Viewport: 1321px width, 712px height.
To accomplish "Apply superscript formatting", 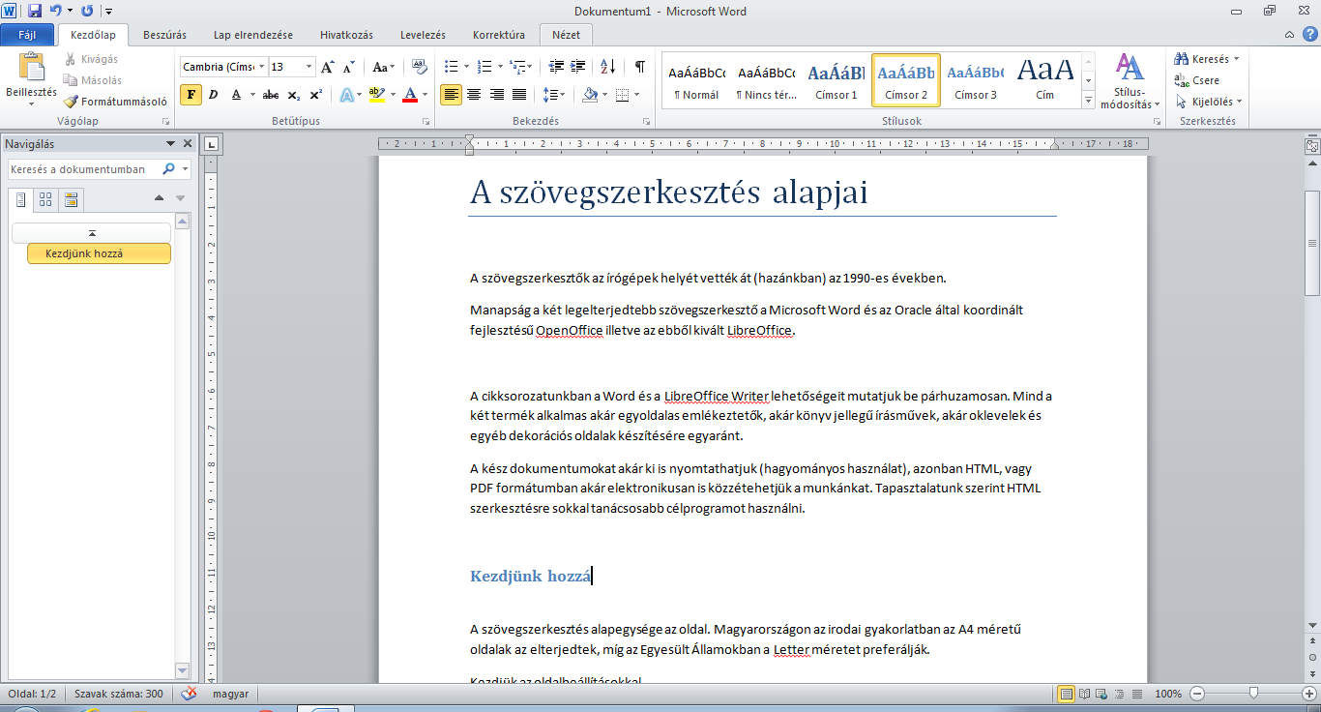I will 316,95.
